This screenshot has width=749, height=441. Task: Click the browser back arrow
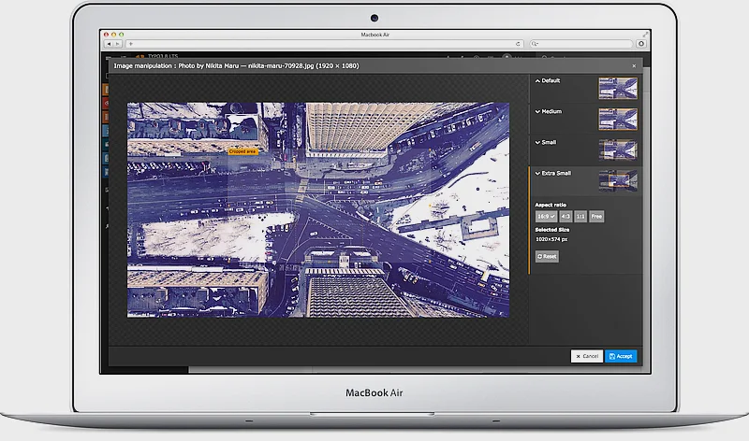tap(109, 44)
